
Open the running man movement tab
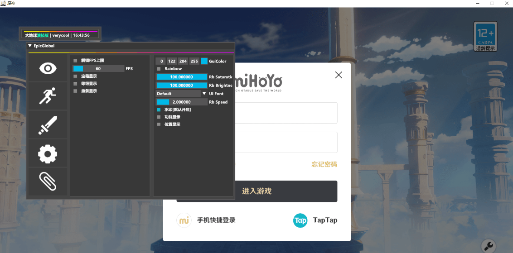(x=48, y=96)
